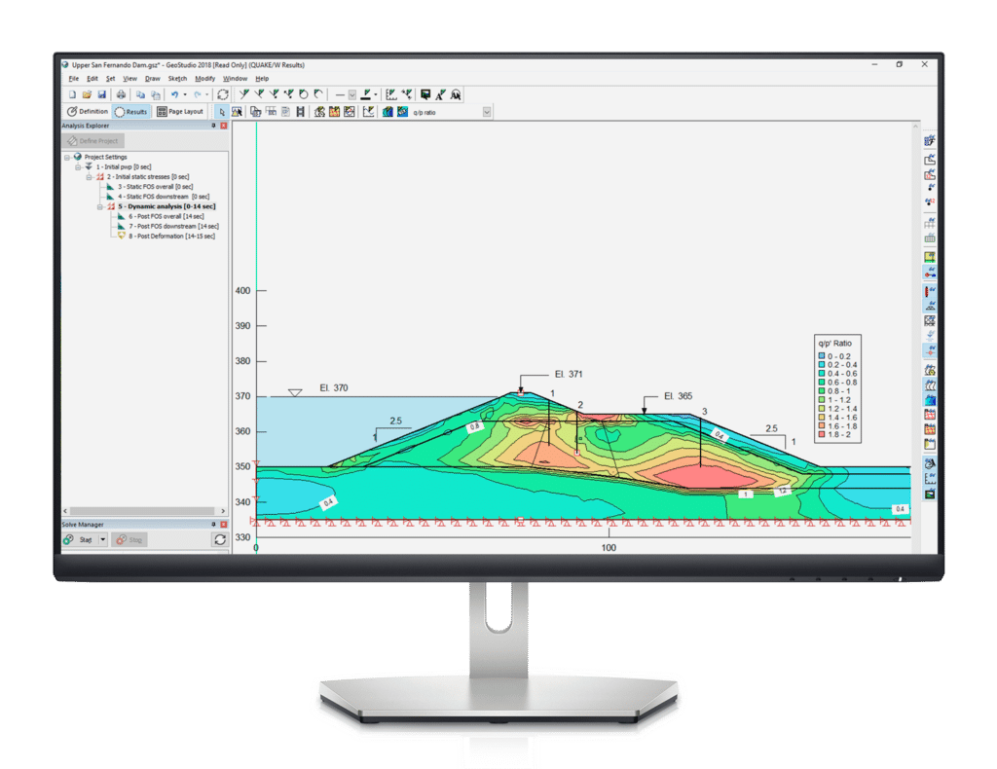The height and width of the screenshot is (769, 997).
Task: Select the Print icon in the toolbar
Action: tap(119, 93)
